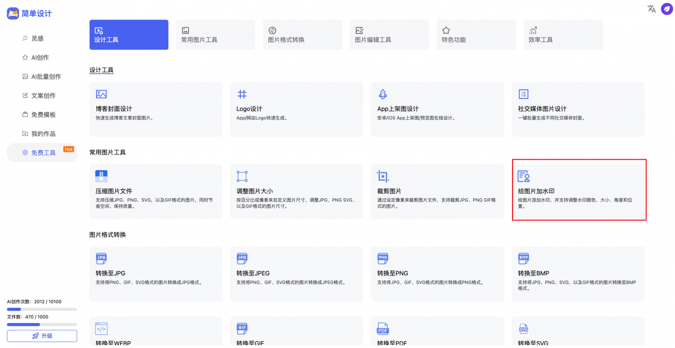
Task: Open the 裁剪图片 crop tool icon
Action: [383, 176]
